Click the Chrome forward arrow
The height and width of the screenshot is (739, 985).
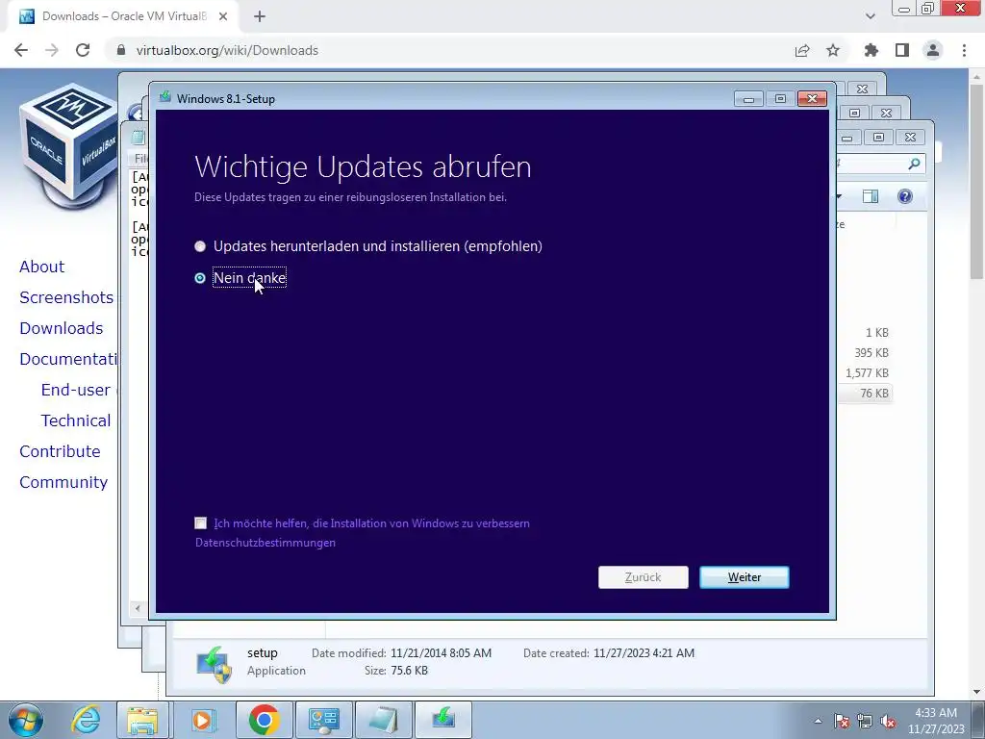click(52, 50)
